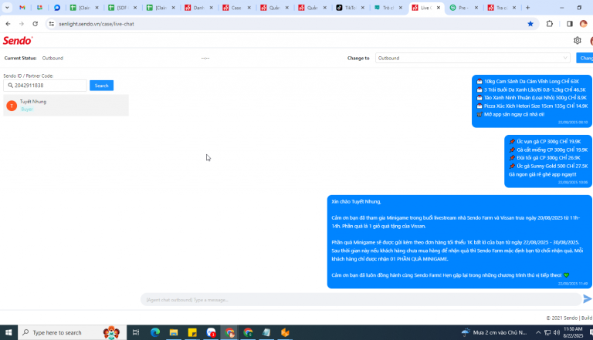Show hidden system tray icons
Viewport: 593px width, 340px height.
point(537,332)
